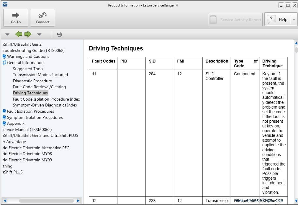The width and height of the screenshot is (298, 205).
Task: Open the dropdown arrow right of the forward button
Action: click(x=39, y=34)
